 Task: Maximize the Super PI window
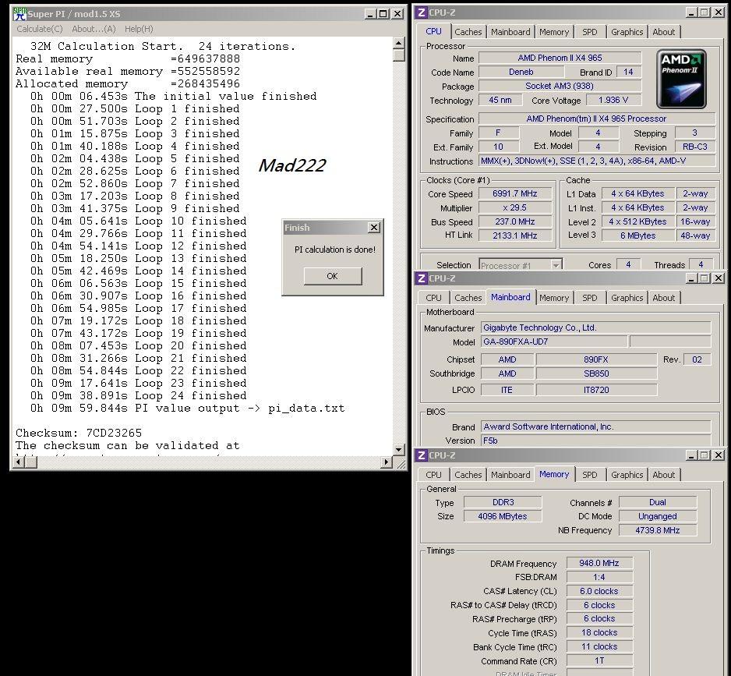pos(383,14)
